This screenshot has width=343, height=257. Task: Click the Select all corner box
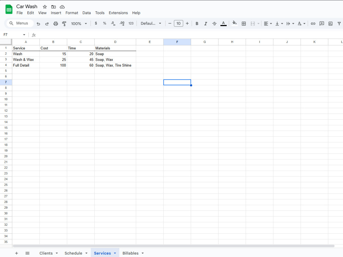tap(6, 42)
